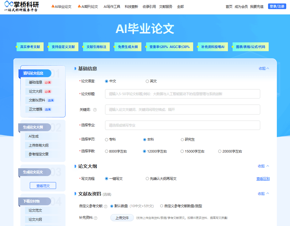The width and height of the screenshot is (290, 226).
Task: Click the 掌桥科研 logo
Action: pos(21,6)
